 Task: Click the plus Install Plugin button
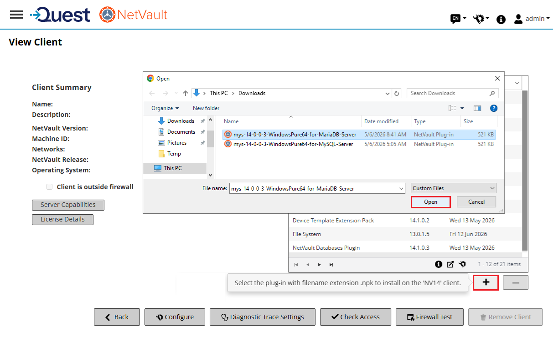click(x=486, y=282)
